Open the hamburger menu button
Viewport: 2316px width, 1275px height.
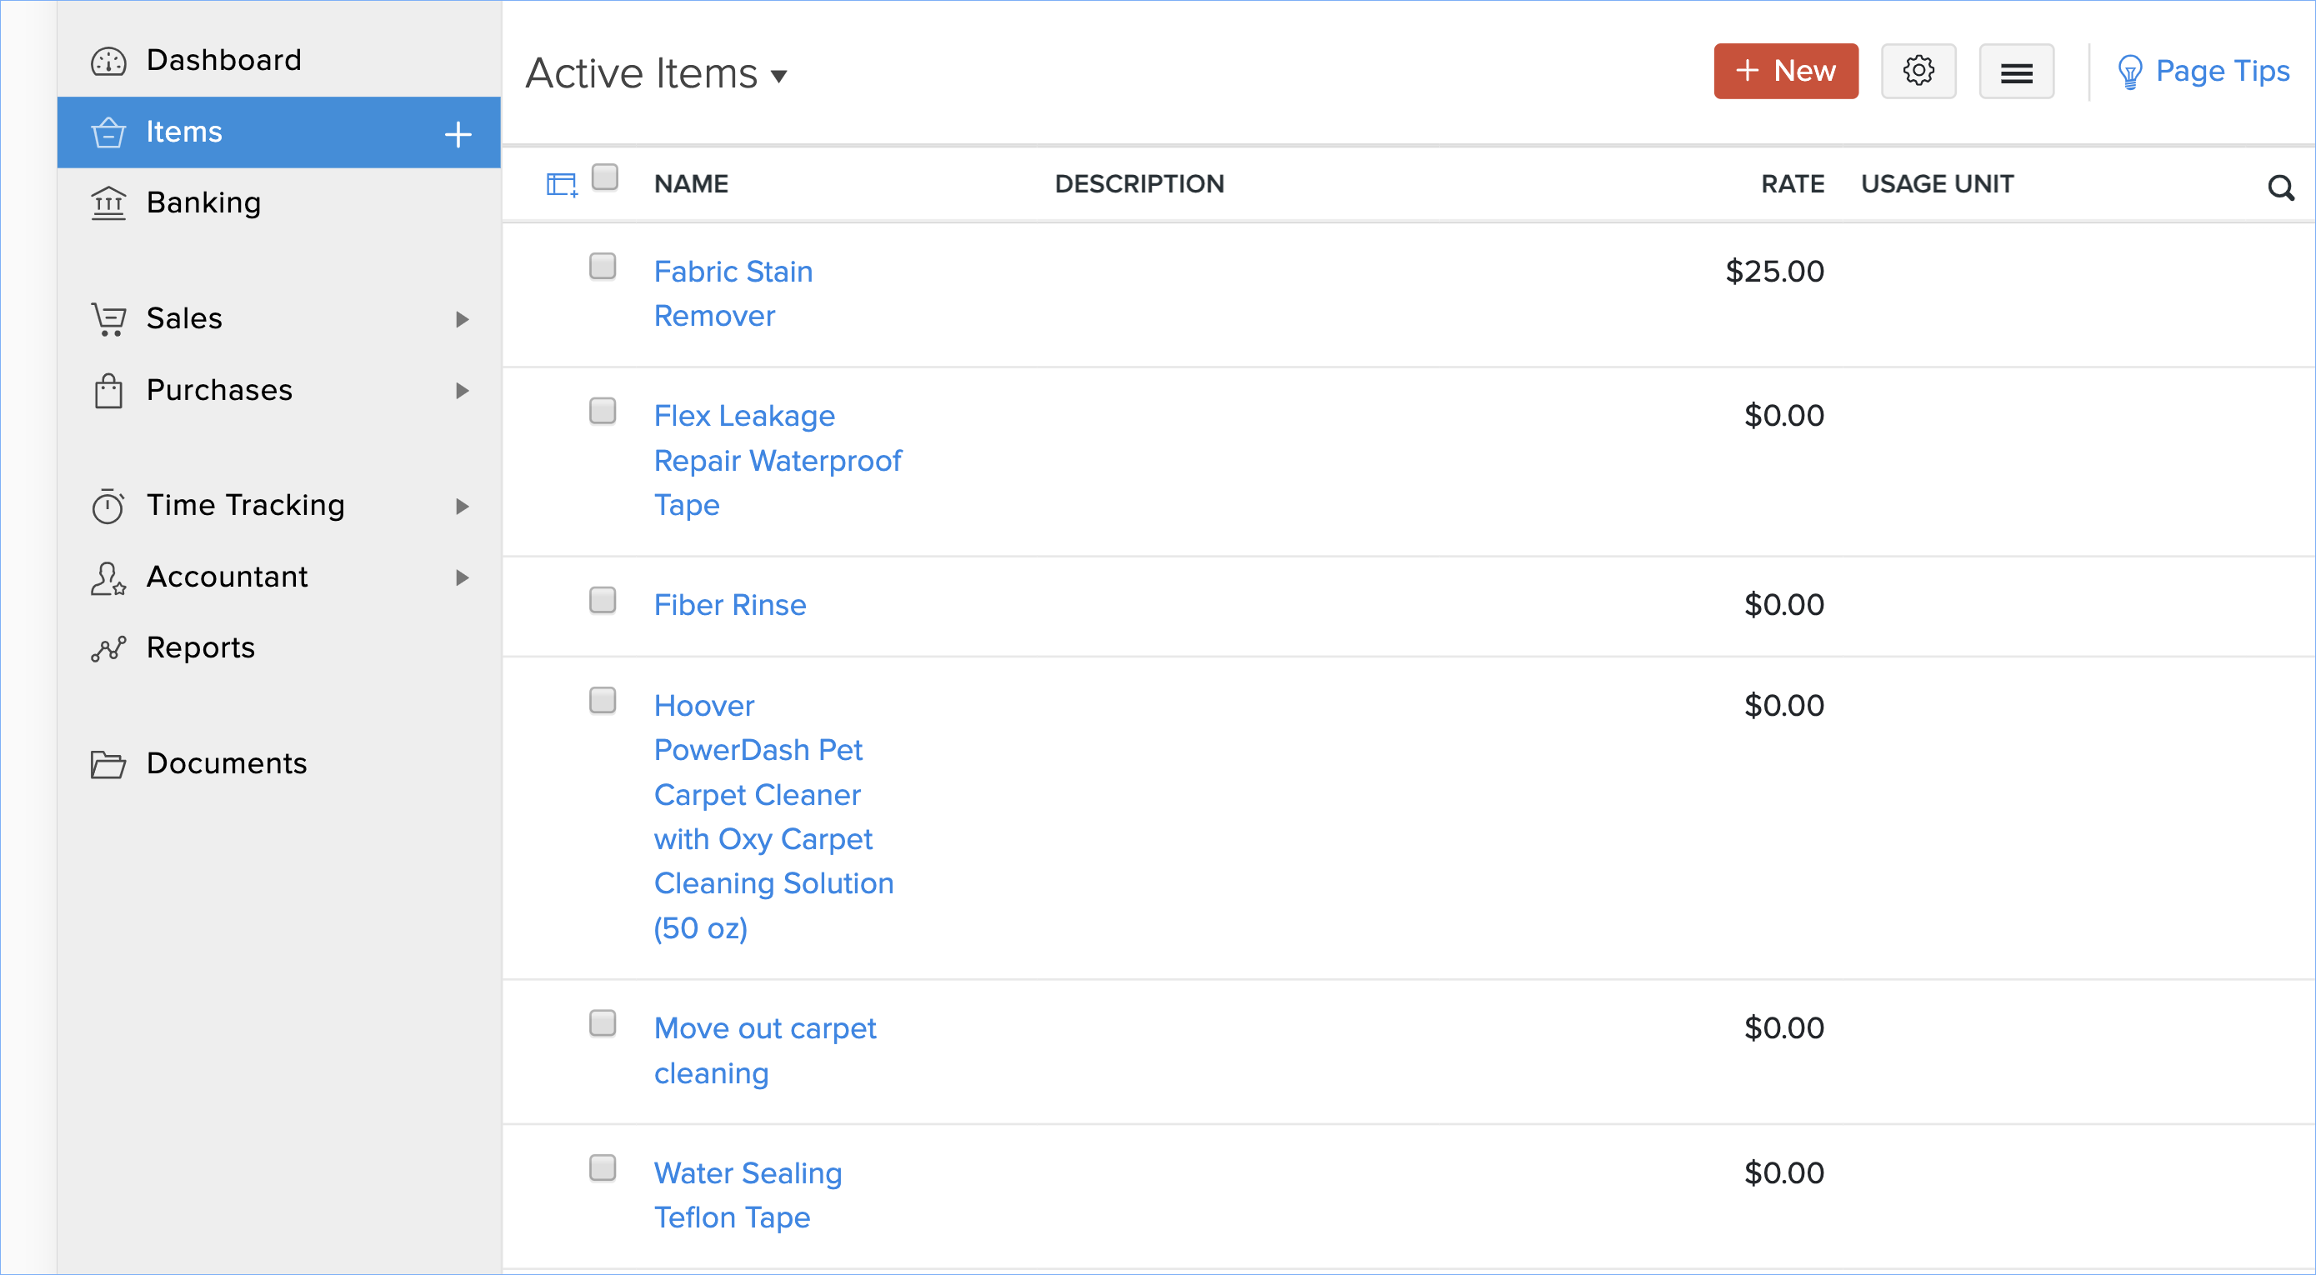[x=2016, y=72]
